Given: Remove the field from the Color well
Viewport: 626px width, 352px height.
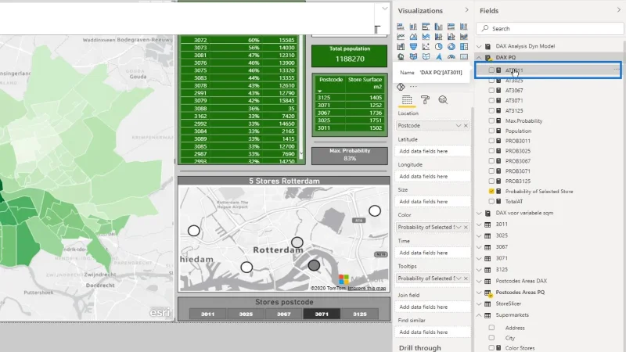Looking at the screenshot, I should point(466,227).
